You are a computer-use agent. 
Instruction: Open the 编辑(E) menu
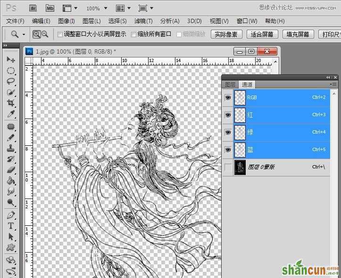point(41,21)
